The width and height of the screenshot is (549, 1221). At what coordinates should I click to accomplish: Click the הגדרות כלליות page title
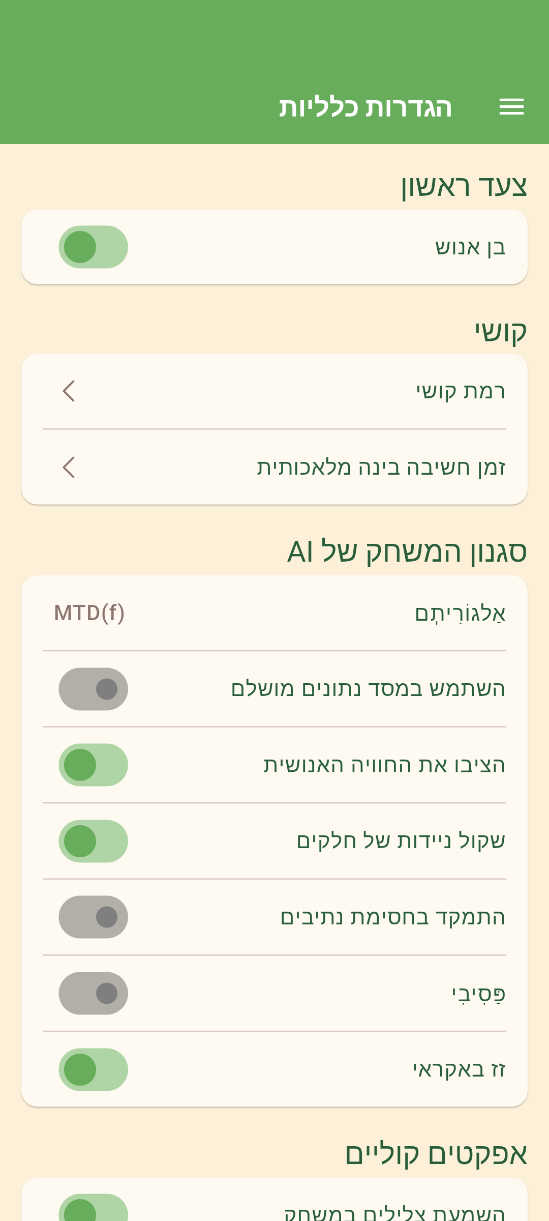pyautogui.click(x=365, y=107)
